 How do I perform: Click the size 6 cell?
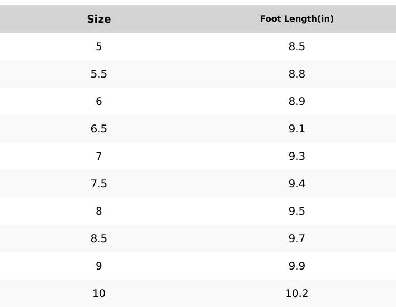coord(99,101)
